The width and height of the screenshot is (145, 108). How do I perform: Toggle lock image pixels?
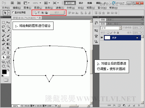click(x=111, y=33)
